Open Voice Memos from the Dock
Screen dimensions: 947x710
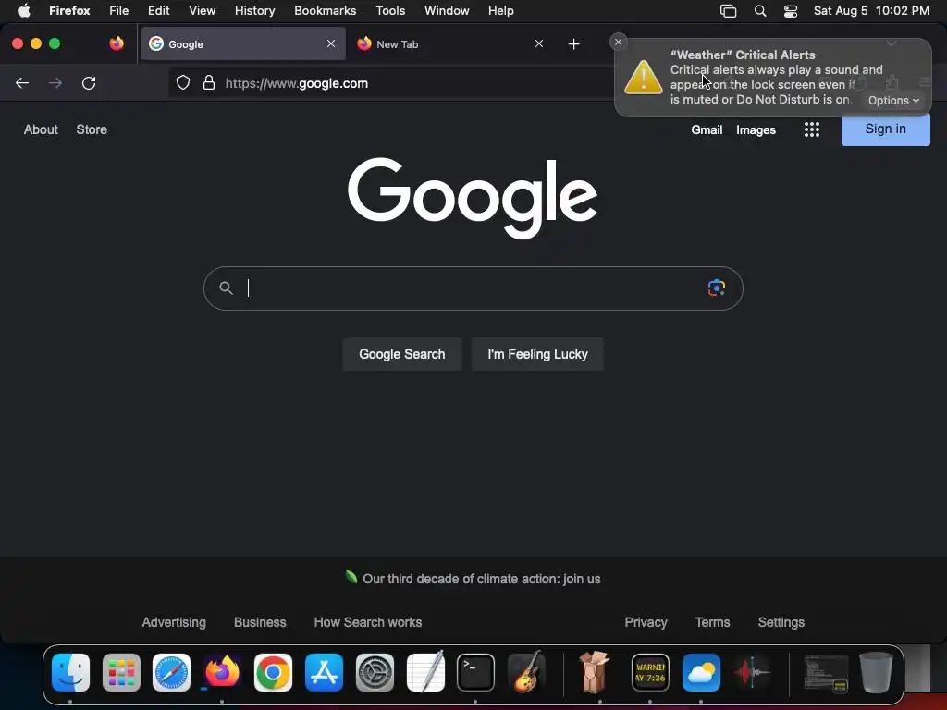point(752,672)
